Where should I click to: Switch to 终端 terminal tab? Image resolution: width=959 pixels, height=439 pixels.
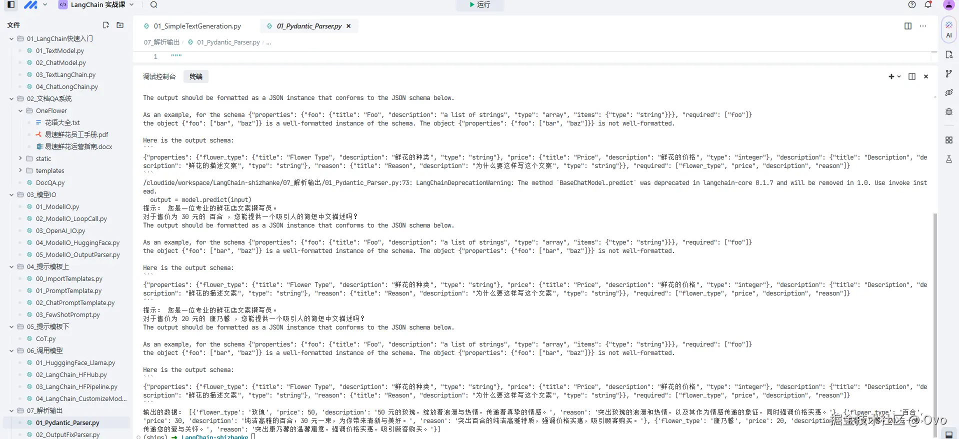pos(196,76)
